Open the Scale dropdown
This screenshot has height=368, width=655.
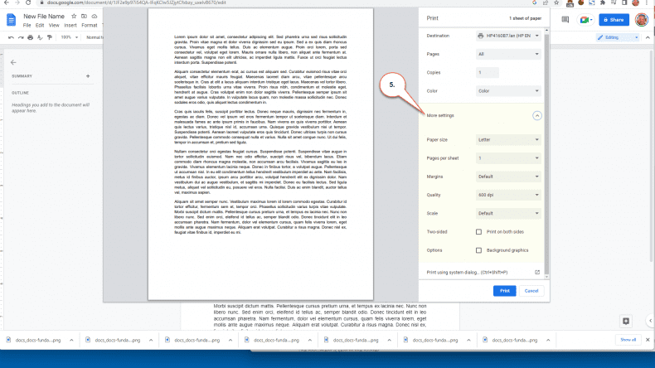click(508, 214)
